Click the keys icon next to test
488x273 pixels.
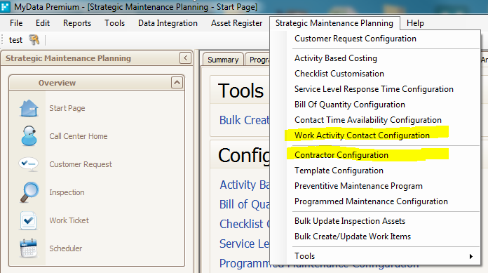click(34, 39)
